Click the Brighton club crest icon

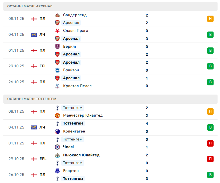pyautogui.click(x=57, y=70)
